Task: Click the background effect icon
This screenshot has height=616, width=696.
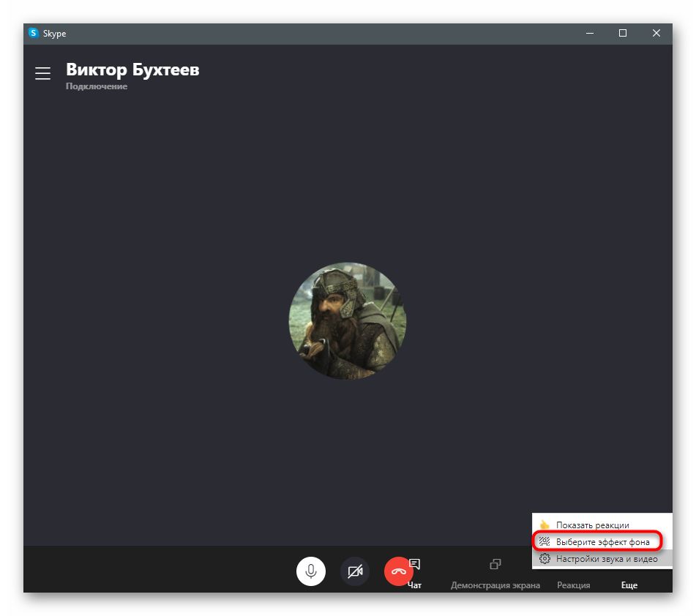Action: 545,542
